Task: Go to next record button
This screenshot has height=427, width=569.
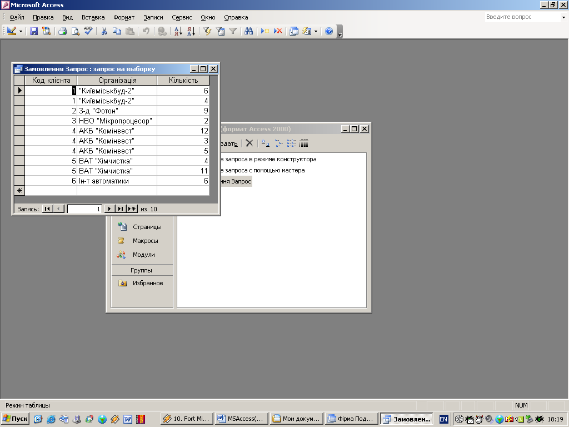Action: (109, 209)
